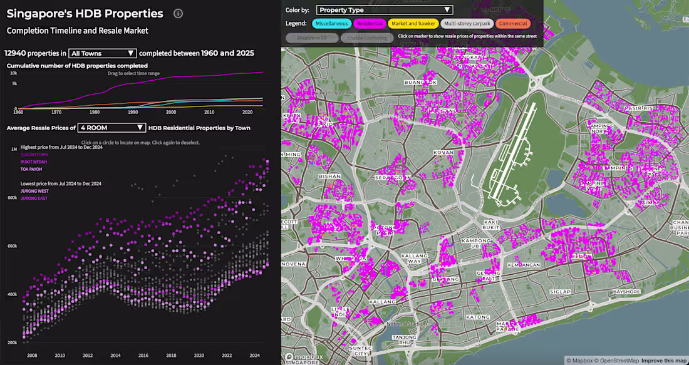Click the info icon beside the title
The width and height of the screenshot is (689, 365).
[179, 13]
